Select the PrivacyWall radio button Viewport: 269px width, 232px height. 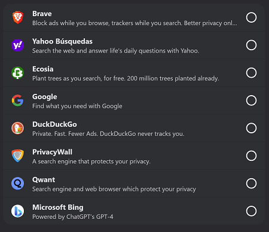tap(251, 155)
